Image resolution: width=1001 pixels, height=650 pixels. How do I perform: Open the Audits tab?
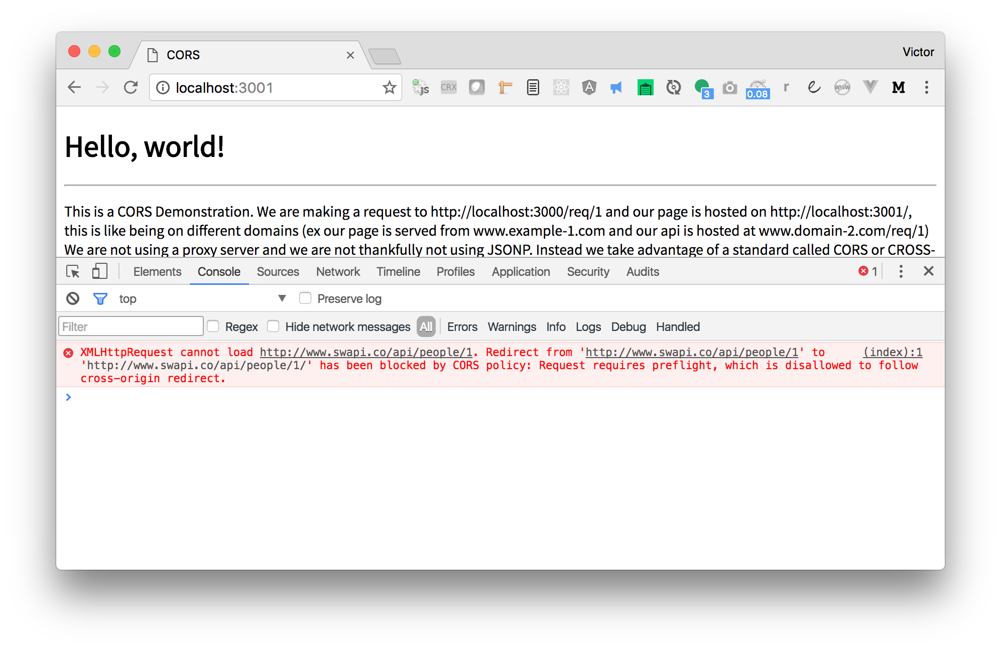[x=643, y=271]
